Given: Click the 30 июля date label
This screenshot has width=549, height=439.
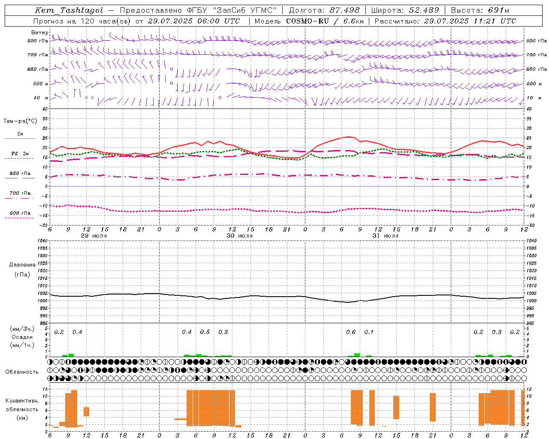Looking at the screenshot, I should click(x=240, y=236).
